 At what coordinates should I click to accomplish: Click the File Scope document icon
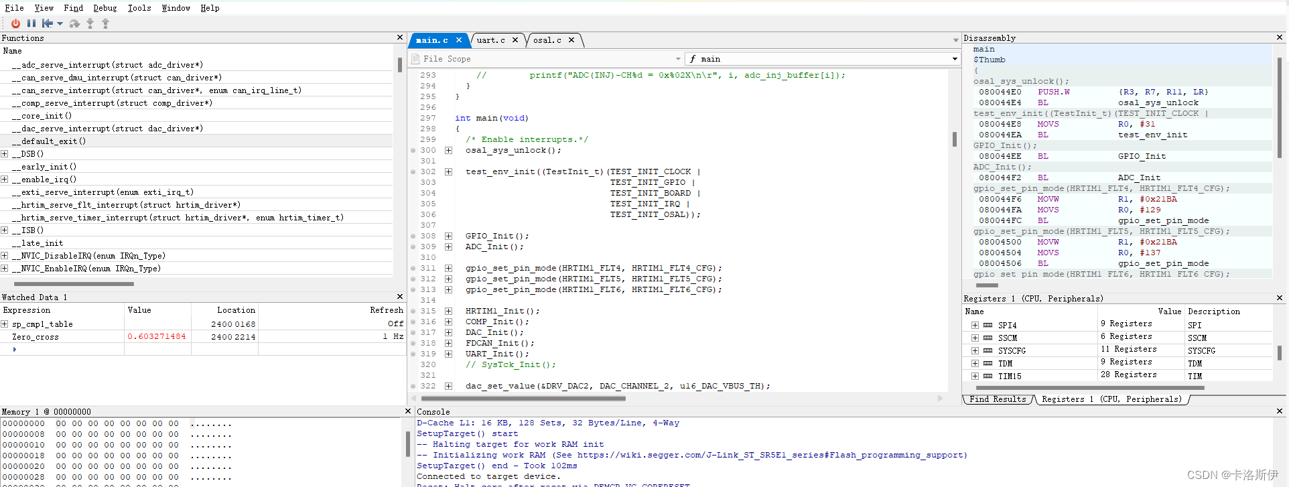[x=415, y=59]
